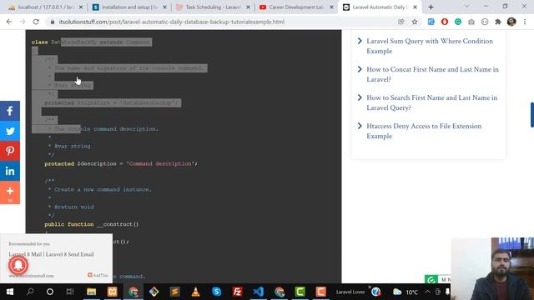This screenshot has height=300, width=534.
Task: Open the green Grammarly extension icon
Action: pos(458,22)
